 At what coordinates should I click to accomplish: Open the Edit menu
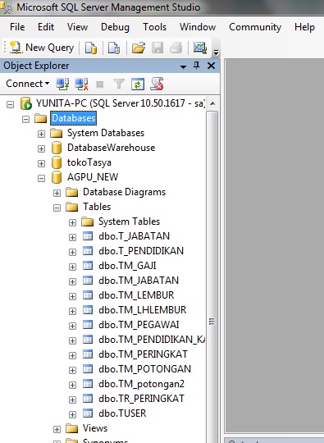click(x=46, y=27)
